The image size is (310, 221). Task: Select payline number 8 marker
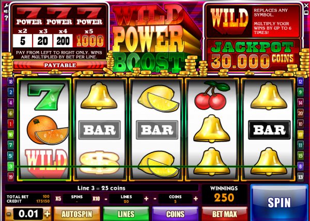pos(300,166)
